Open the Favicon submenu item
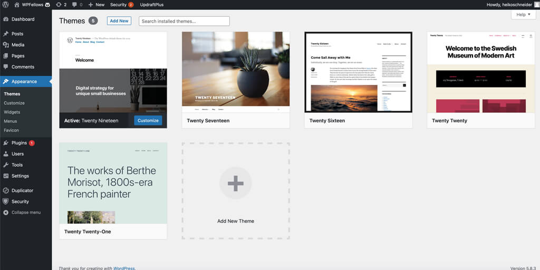The height and width of the screenshot is (270, 540). click(x=12, y=130)
